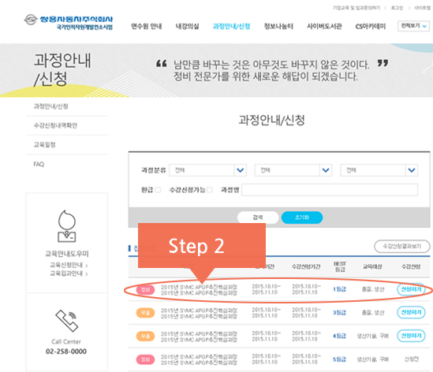The height and width of the screenshot is (372, 433).
Task: Click the education guide helper person icon
Action: 66,226
